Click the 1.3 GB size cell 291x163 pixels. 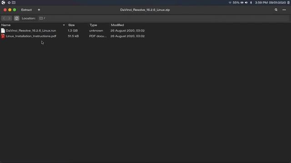[x=73, y=30]
